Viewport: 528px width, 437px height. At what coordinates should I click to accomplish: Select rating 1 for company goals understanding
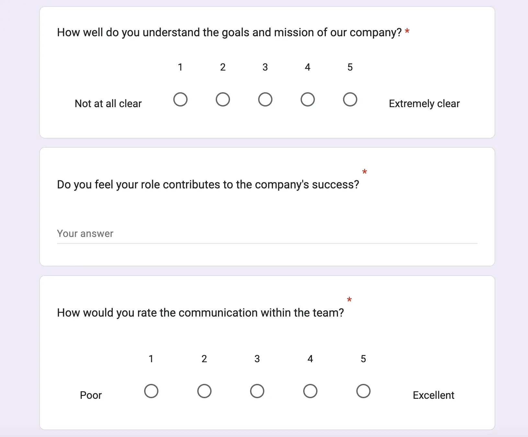[180, 99]
